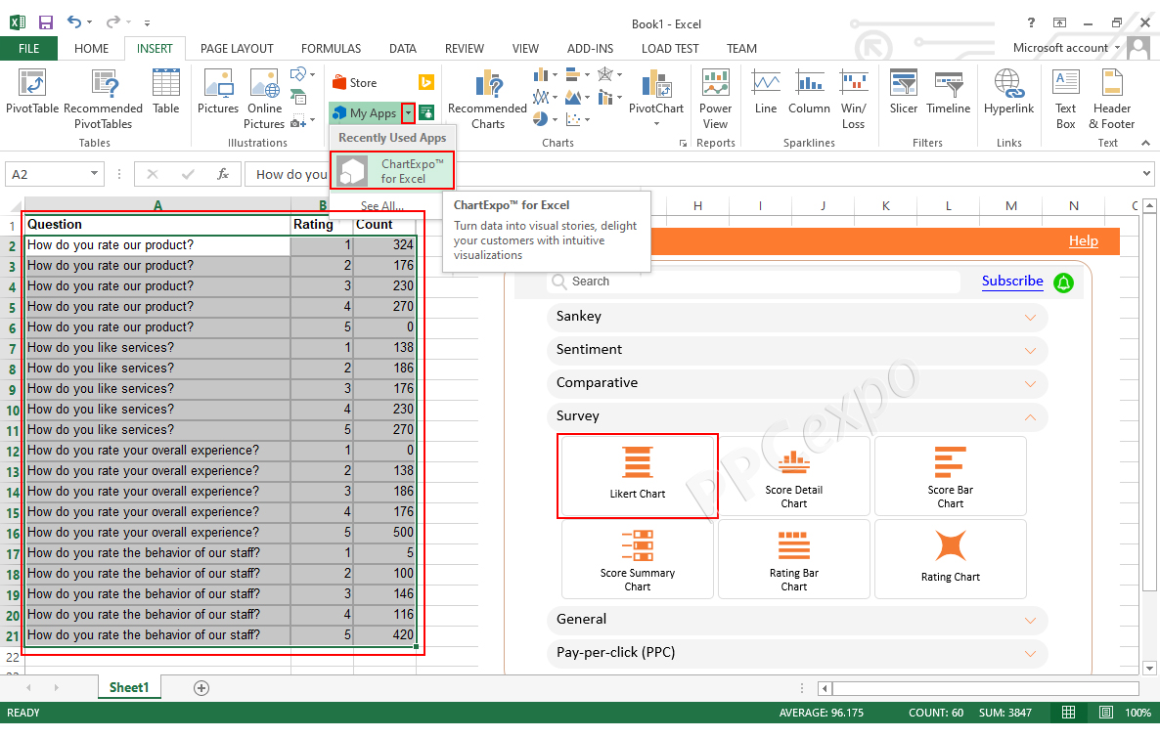The image size is (1160, 738).
Task: Insert a PivotTable
Action: [x=32, y=92]
